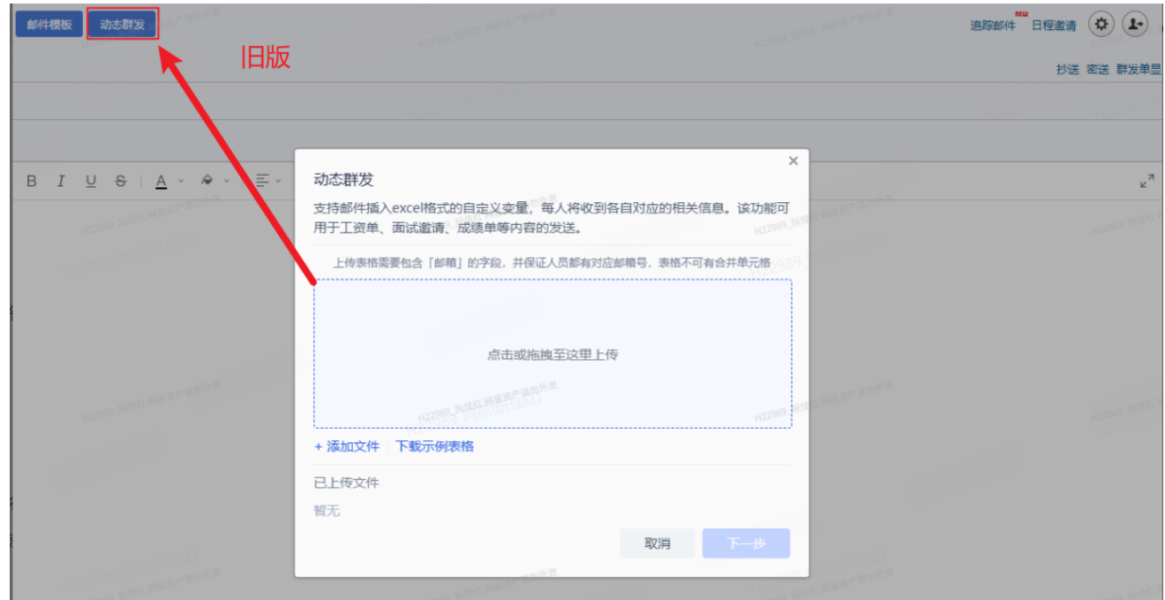Toggle bold formatting in the editor toolbar
This screenshot has height=600, width=1165.
[x=32, y=180]
